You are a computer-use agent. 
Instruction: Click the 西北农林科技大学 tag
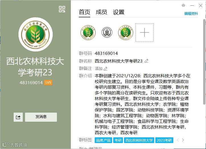pyautogui.click(x=139, y=140)
